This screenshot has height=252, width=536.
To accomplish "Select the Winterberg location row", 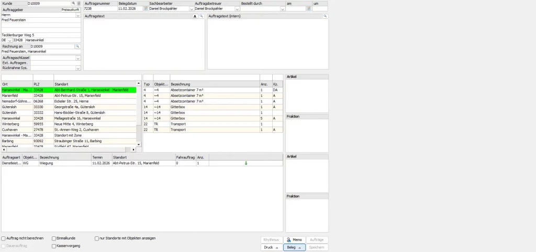I will coord(69,124).
